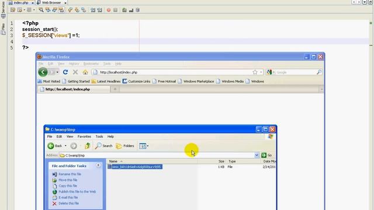
Task: Click the last gray cylinder editor toolbar icon
Action: [138, 10]
